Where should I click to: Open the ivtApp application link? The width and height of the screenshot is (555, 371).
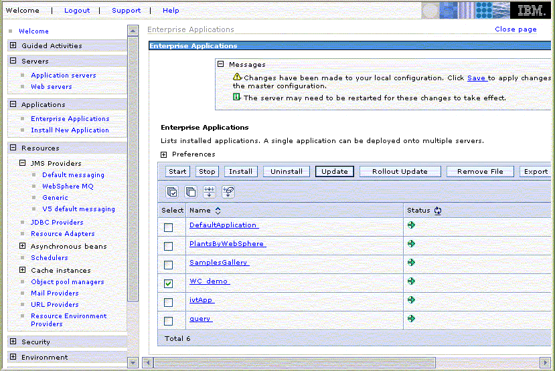(x=201, y=300)
